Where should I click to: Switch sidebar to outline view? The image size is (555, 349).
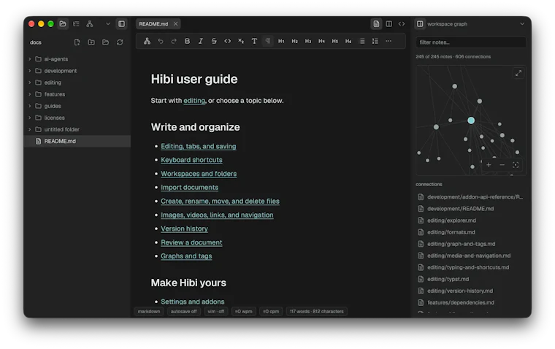pos(76,23)
